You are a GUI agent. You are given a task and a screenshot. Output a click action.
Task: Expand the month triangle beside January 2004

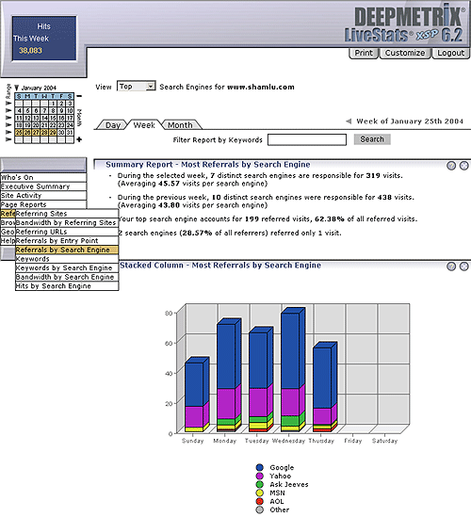point(17,88)
